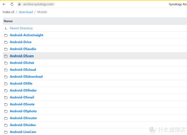Click the folder icon beside Android-ActiveInsight

(6, 35)
